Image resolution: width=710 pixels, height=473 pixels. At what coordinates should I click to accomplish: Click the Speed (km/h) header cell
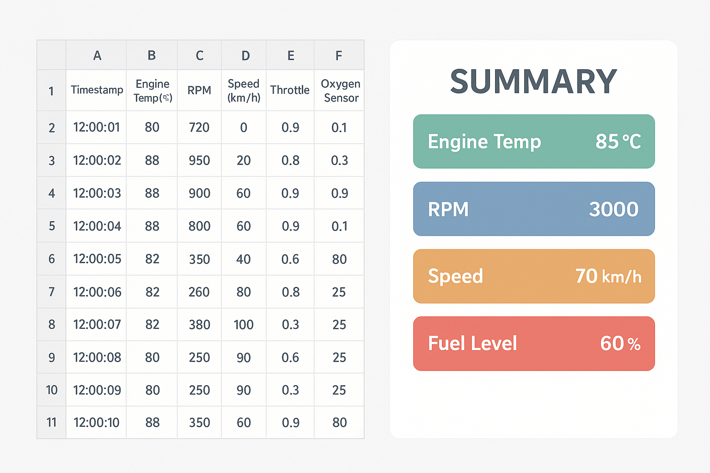click(244, 91)
